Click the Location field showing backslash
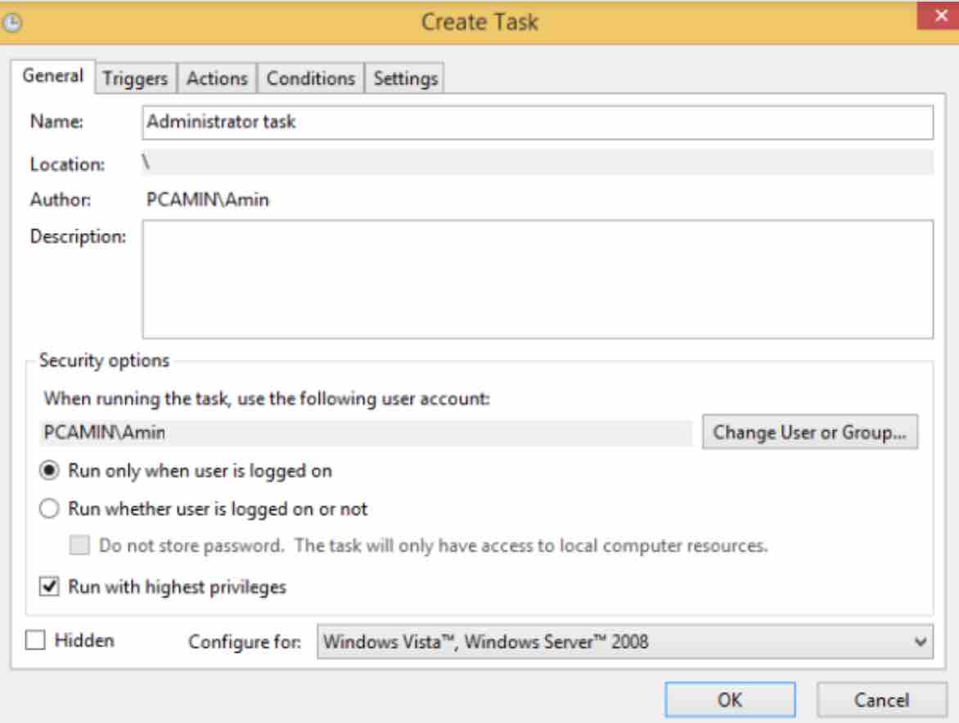Viewport: 959px width, 723px height. (538, 164)
